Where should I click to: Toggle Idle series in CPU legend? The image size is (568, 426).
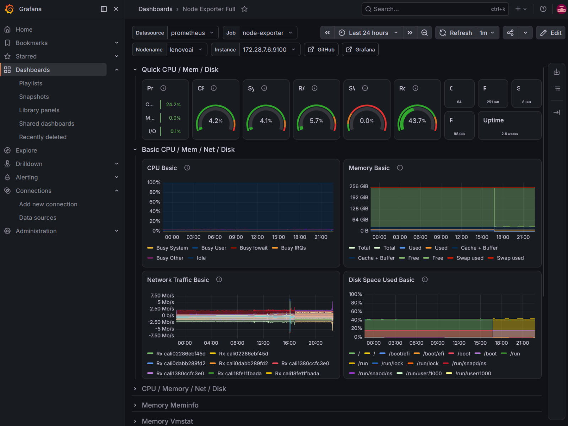[201, 258]
